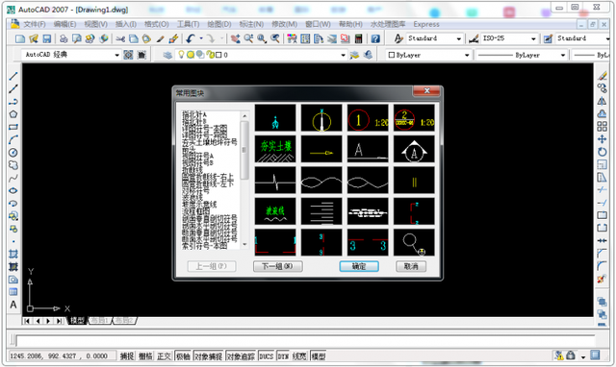Toggle 栅格 grid display in status bar
The image size is (616, 367).
(x=145, y=356)
